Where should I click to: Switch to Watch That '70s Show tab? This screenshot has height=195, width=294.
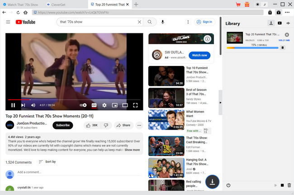click(21, 5)
